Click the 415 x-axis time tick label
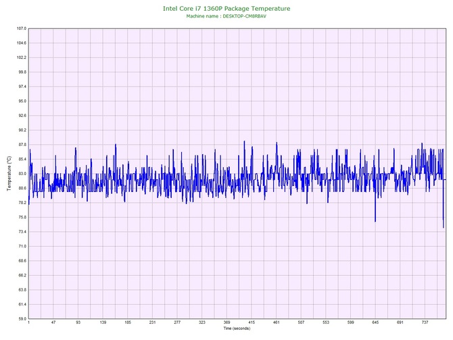 click(252, 322)
